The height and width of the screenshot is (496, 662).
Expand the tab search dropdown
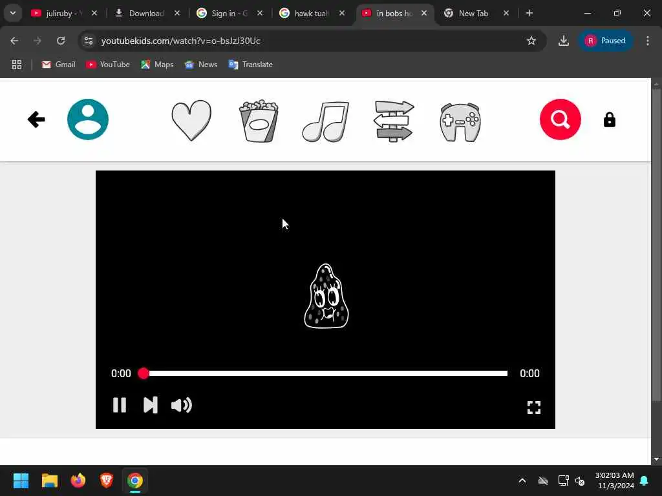click(13, 13)
